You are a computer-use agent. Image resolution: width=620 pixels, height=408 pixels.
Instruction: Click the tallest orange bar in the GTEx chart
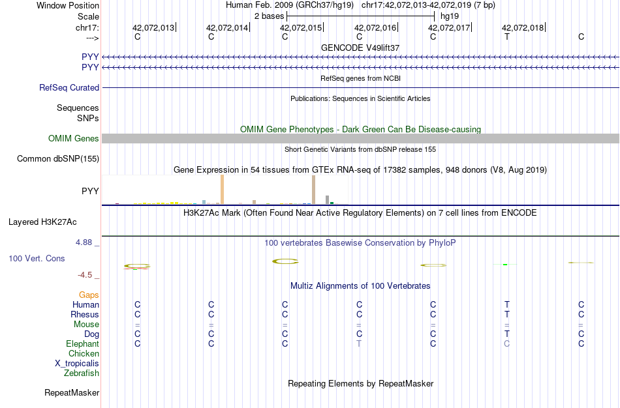click(x=222, y=190)
